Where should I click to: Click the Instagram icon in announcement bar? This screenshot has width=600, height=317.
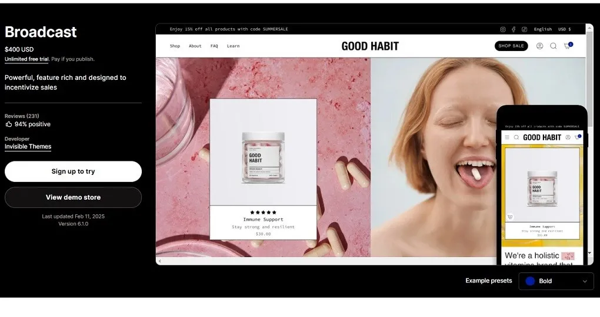[503, 29]
